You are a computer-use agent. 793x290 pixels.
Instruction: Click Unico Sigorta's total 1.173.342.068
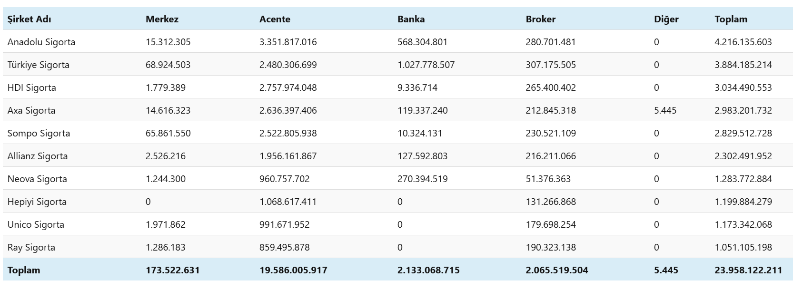tap(743, 224)
